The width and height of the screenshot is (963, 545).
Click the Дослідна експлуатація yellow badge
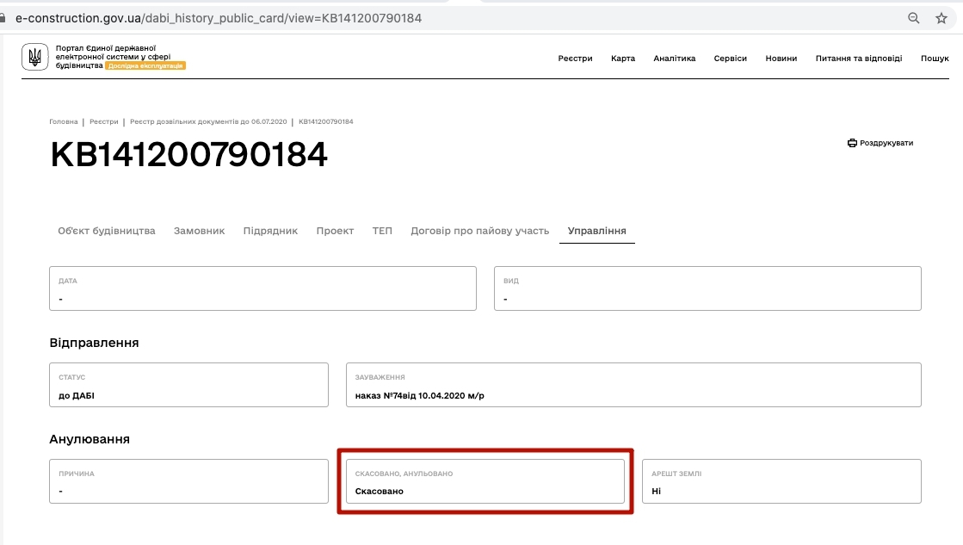(x=145, y=65)
